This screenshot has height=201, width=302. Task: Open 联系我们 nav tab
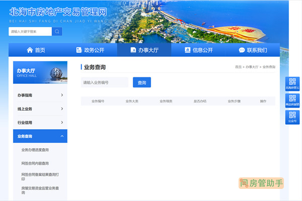pyautogui.click(x=253, y=50)
